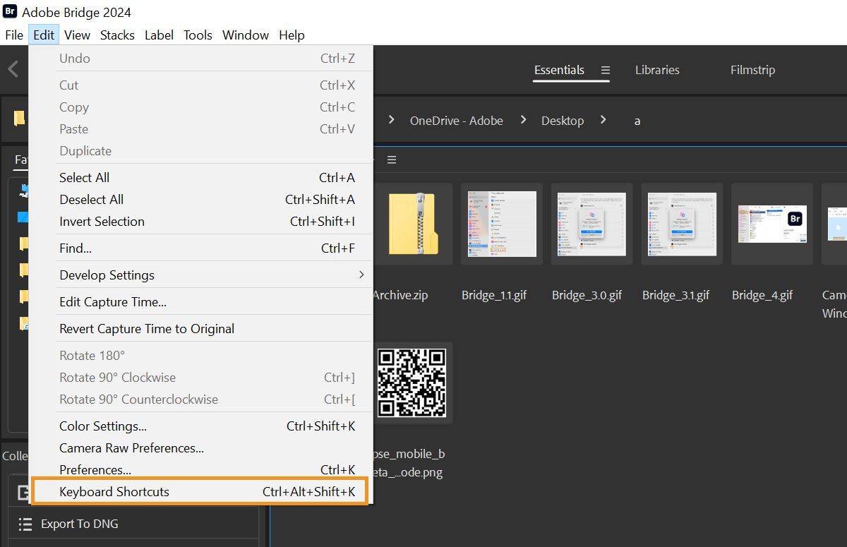847x547 pixels.
Task: Open the Help menu
Action: click(292, 35)
